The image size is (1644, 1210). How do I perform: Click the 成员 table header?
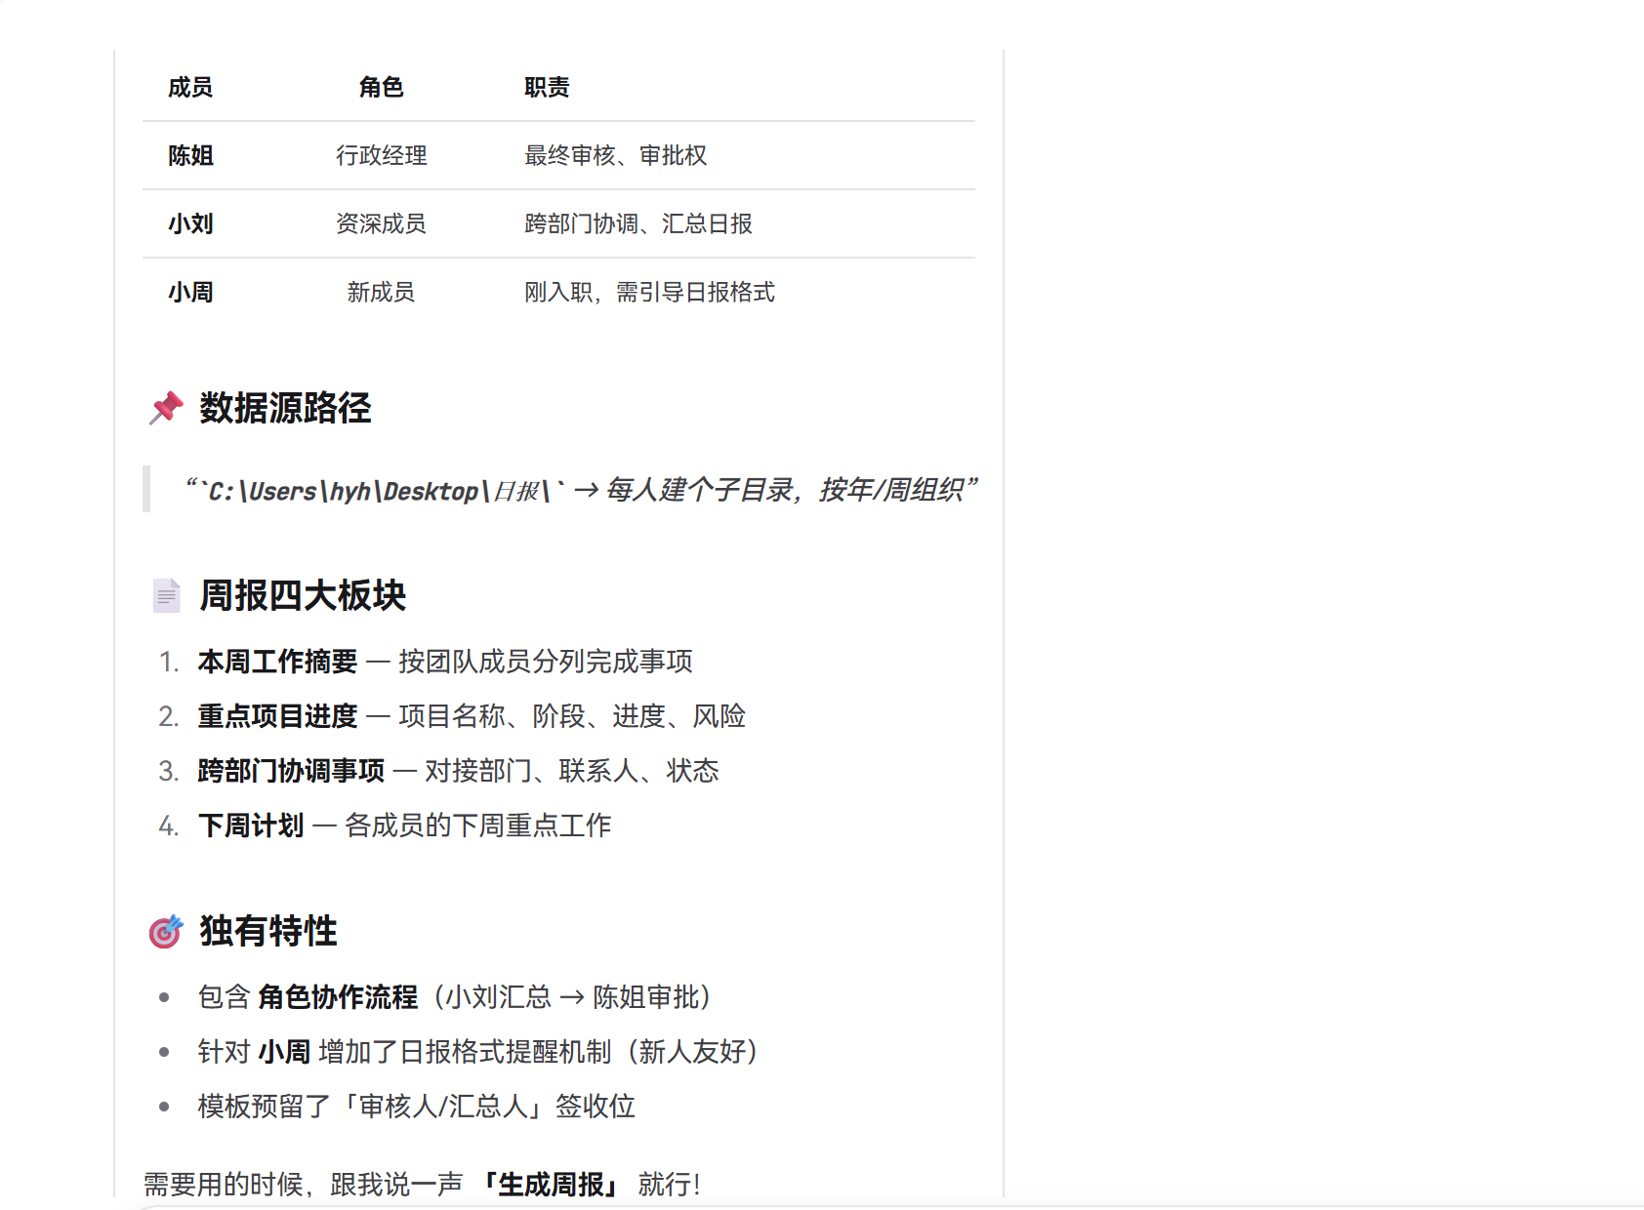[x=190, y=88]
